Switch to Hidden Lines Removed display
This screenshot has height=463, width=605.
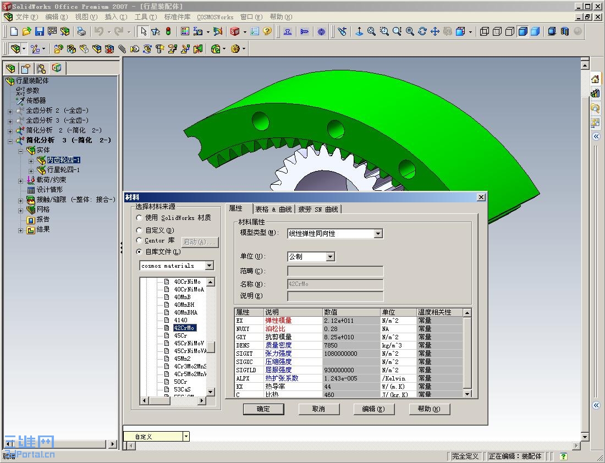[510, 32]
